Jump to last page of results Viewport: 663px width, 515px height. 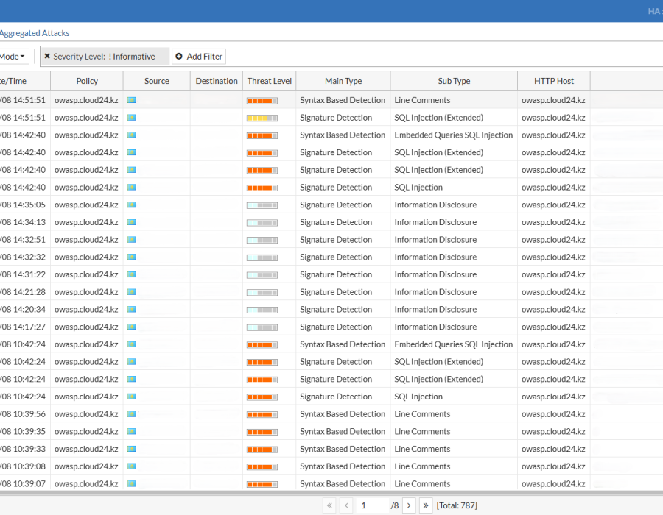426,505
